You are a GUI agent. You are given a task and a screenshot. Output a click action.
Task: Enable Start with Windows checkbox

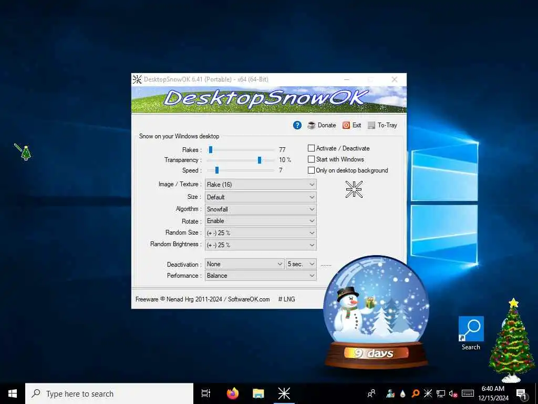click(311, 159)
